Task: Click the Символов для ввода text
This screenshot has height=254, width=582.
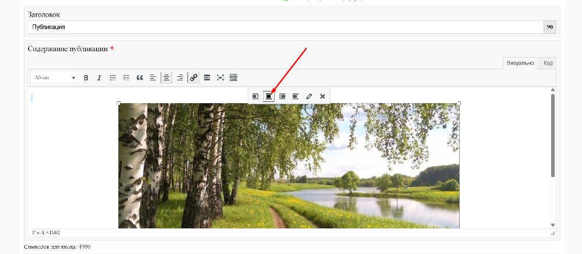Action: pos(57,246)
